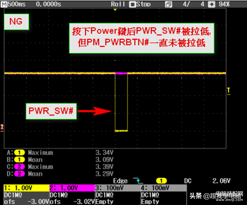The image size is (247, 205).
Task: Click the 3.09V measurement value
Action: [x=104, y=160]
